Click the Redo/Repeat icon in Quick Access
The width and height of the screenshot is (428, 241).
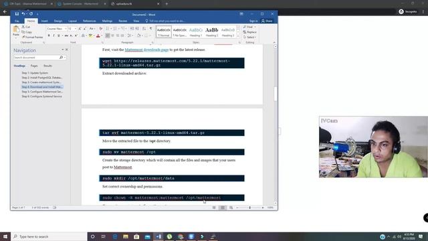(x=31, y=14)
